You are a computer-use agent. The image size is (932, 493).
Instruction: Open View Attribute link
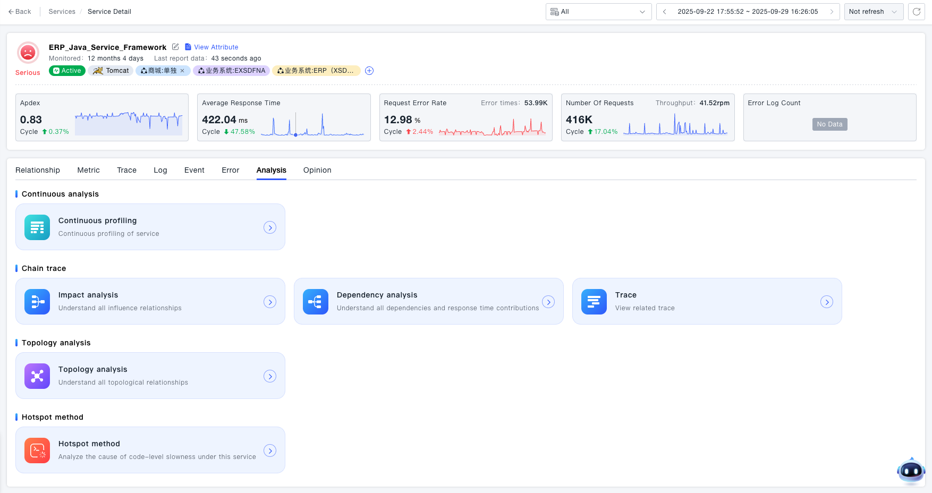click(x=216, y=47)
